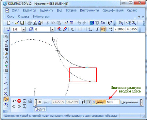Copy selection with the copy icon

[53, 23]
